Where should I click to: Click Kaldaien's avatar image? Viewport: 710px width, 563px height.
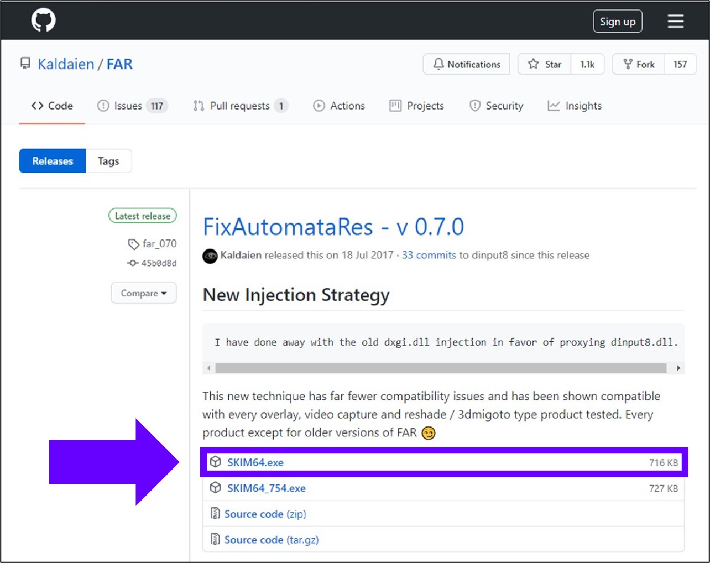click(210, 256)
